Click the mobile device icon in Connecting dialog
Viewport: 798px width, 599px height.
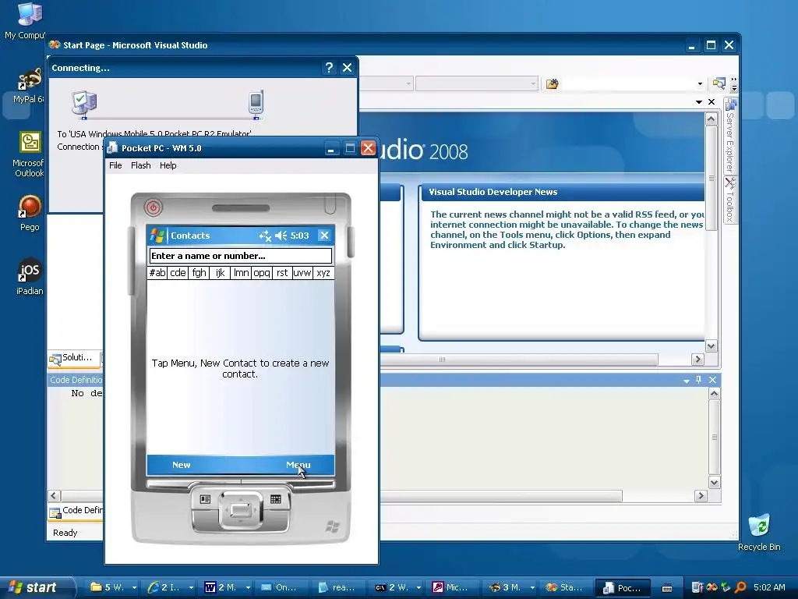click(x=256, y=102)
